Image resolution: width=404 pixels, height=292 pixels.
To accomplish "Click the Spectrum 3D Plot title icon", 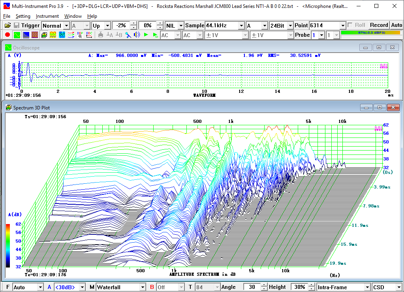I will click(9, 107).
